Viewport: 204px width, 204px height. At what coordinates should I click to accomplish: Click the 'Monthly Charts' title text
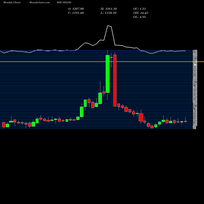[12, 2]
